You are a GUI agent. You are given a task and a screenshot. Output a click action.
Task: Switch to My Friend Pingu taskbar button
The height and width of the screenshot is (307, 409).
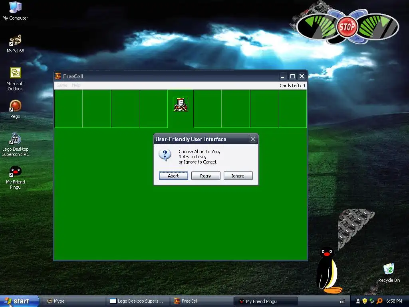pyautogui.click(x=266, y=301)
